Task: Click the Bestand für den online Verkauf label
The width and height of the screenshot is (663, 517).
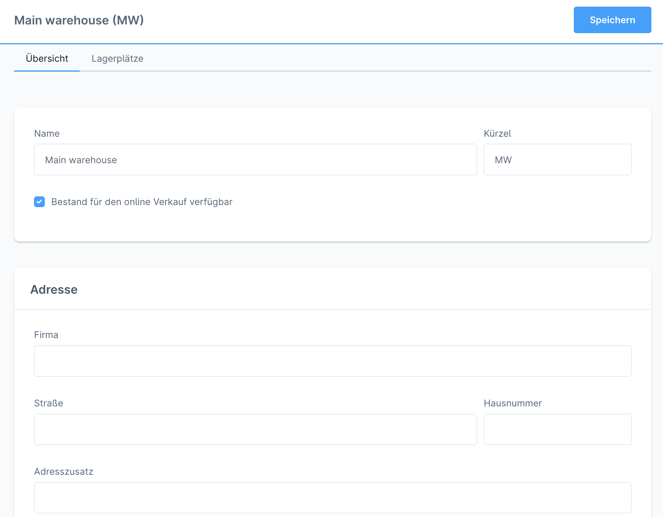Action: (142, 202)
